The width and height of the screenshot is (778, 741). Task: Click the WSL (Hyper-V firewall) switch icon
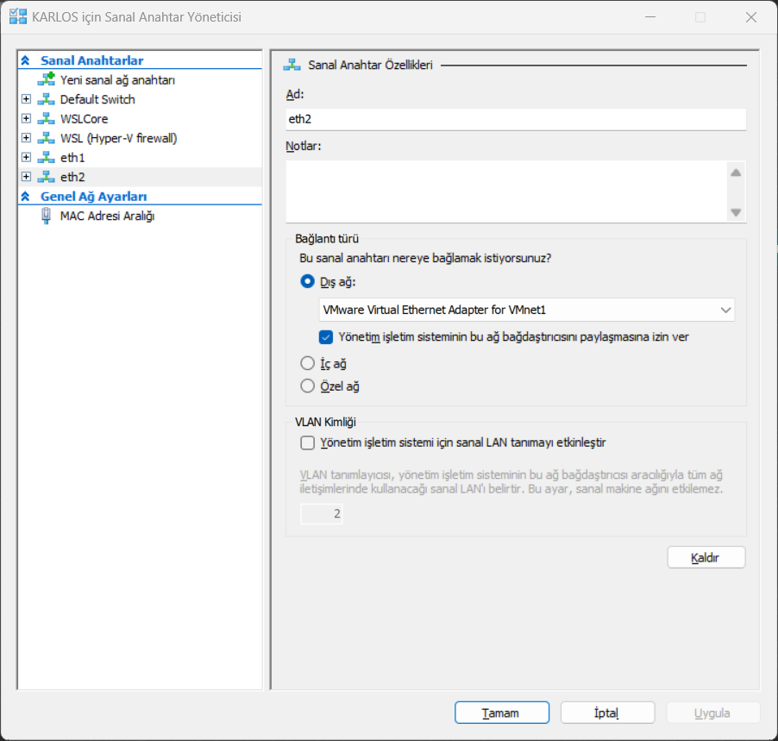(46, 138)
